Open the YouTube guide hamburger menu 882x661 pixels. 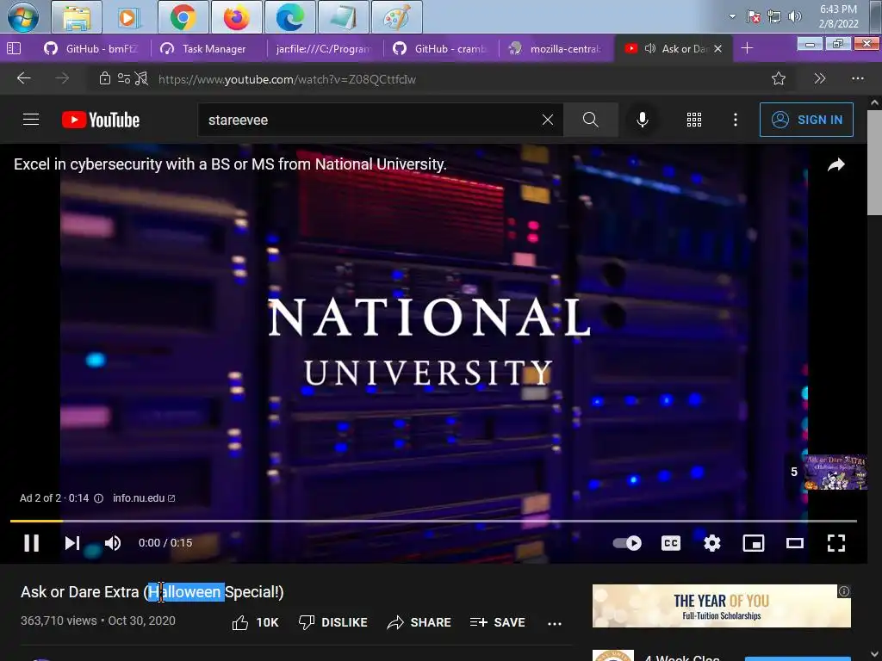(31, 119)
